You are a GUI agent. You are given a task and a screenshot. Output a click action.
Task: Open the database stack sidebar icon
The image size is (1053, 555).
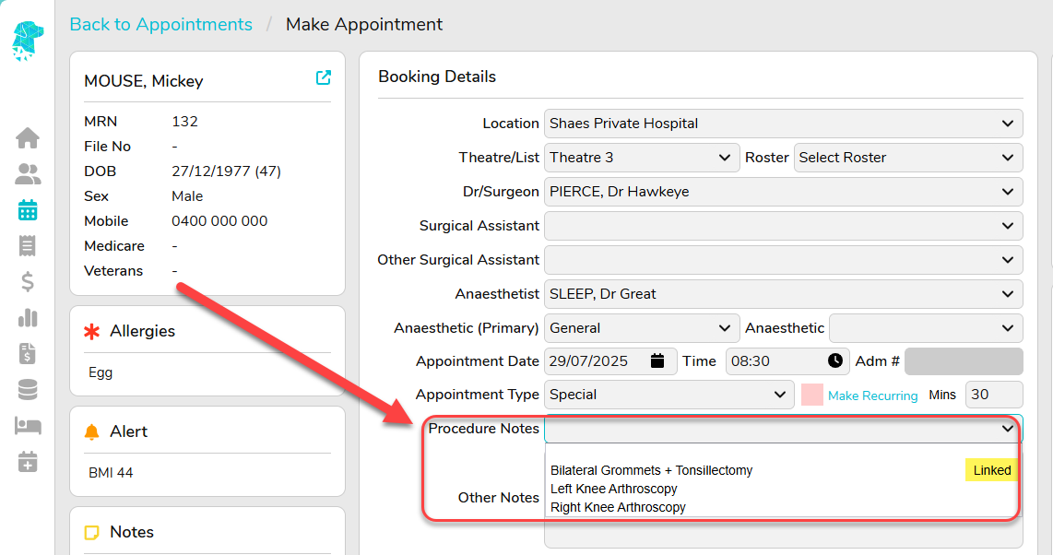pyautogui.click(x=28, y=389)
